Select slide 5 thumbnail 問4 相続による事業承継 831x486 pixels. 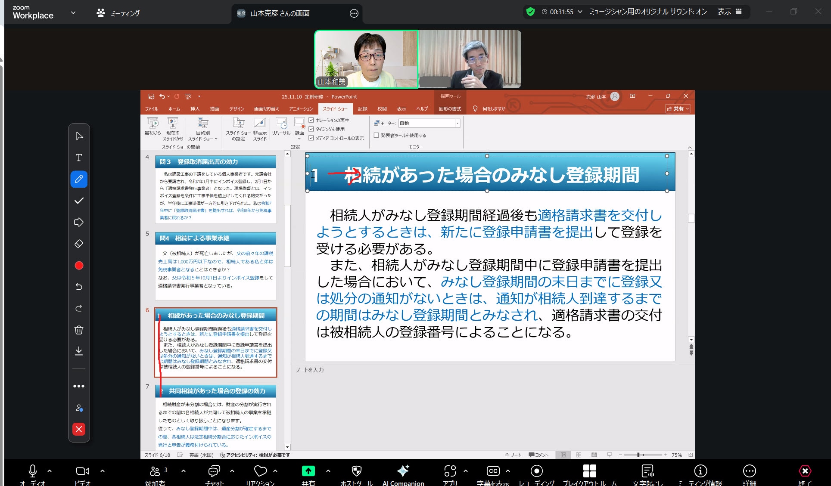[x=215, y=266]
